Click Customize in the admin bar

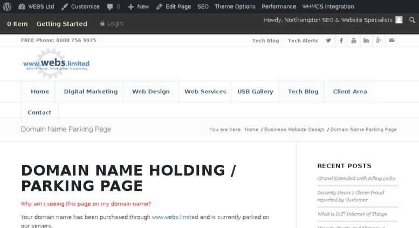(x=80, y=6)
